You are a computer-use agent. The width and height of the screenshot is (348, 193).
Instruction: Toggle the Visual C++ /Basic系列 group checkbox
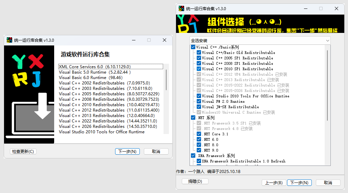coord(193,47)
